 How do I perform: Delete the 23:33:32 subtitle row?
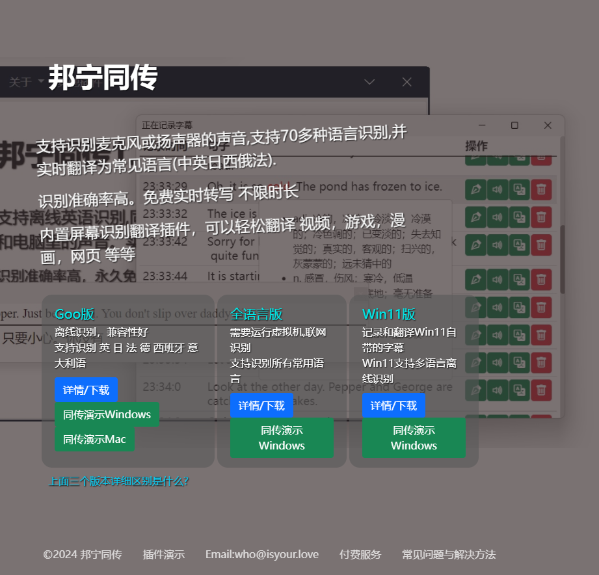coord(541,217)
